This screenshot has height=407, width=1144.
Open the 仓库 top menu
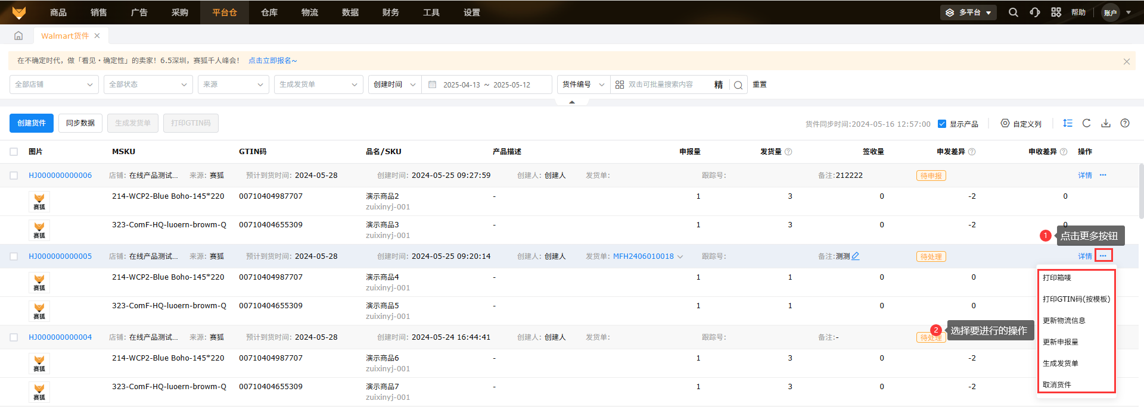point(269,12)
